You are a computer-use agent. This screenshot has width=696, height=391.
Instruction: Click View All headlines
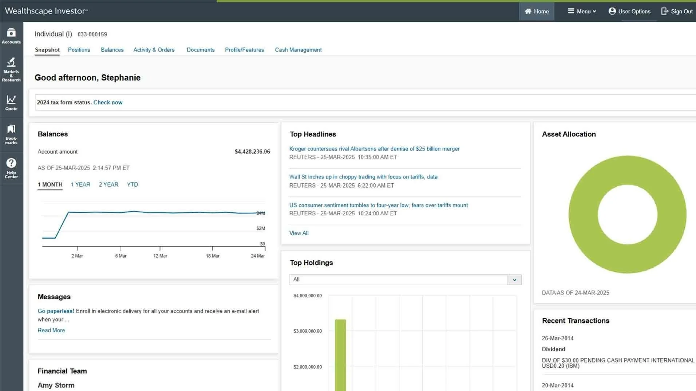[x=299, y=233]
